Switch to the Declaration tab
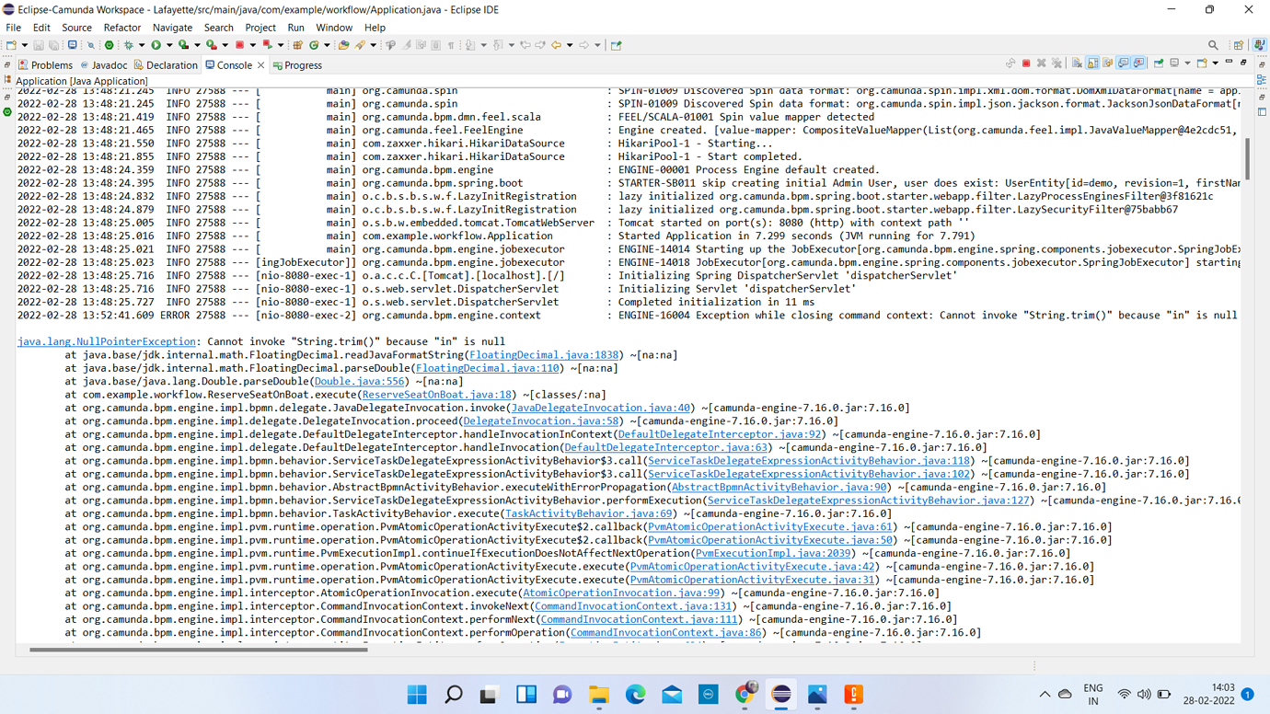The width and height of the screenshot is (1270, 714). tap(166, 65)
